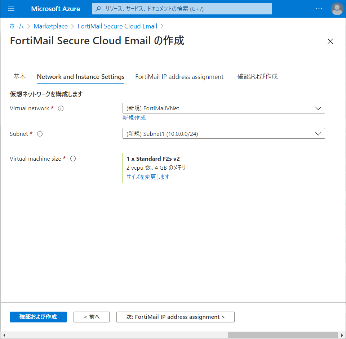
Task: Show Virtual network info tooltip
Action: pyautogui.click(x=61, y=108)
